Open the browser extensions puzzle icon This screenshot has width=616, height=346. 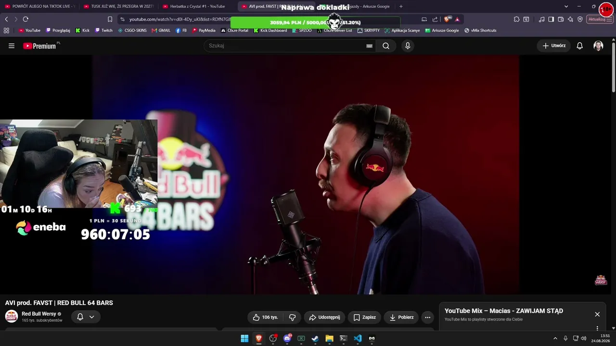pos(516,19)
